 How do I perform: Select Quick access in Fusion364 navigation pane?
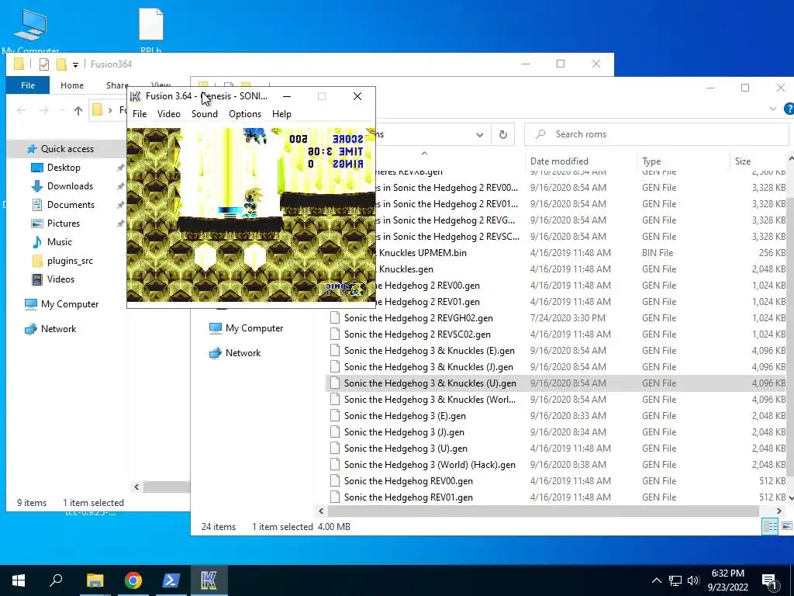click(67, 149)
